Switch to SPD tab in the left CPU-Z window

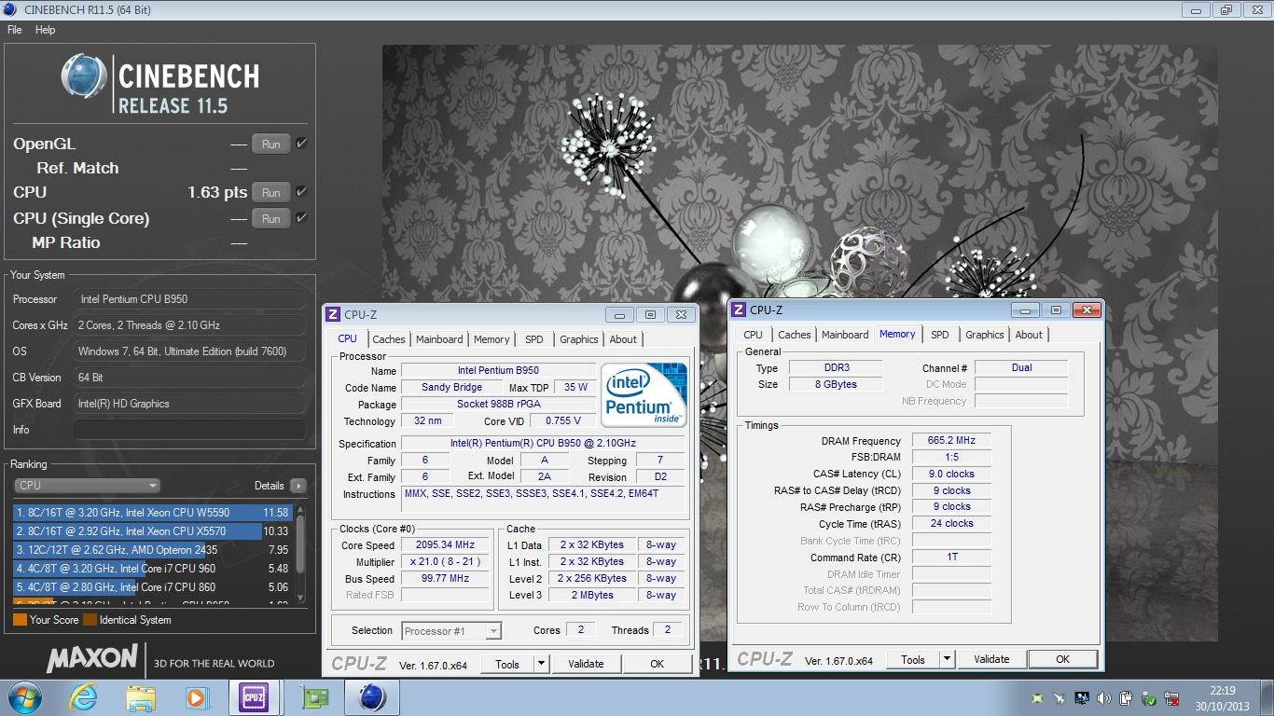(533, 339)
